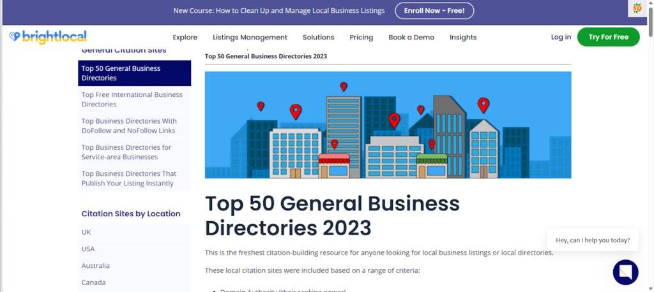Open Top Business Directories With DoFollow and NoFollow Links
The height and width of the screenshot is (292, 654).
tap(134, 126)
